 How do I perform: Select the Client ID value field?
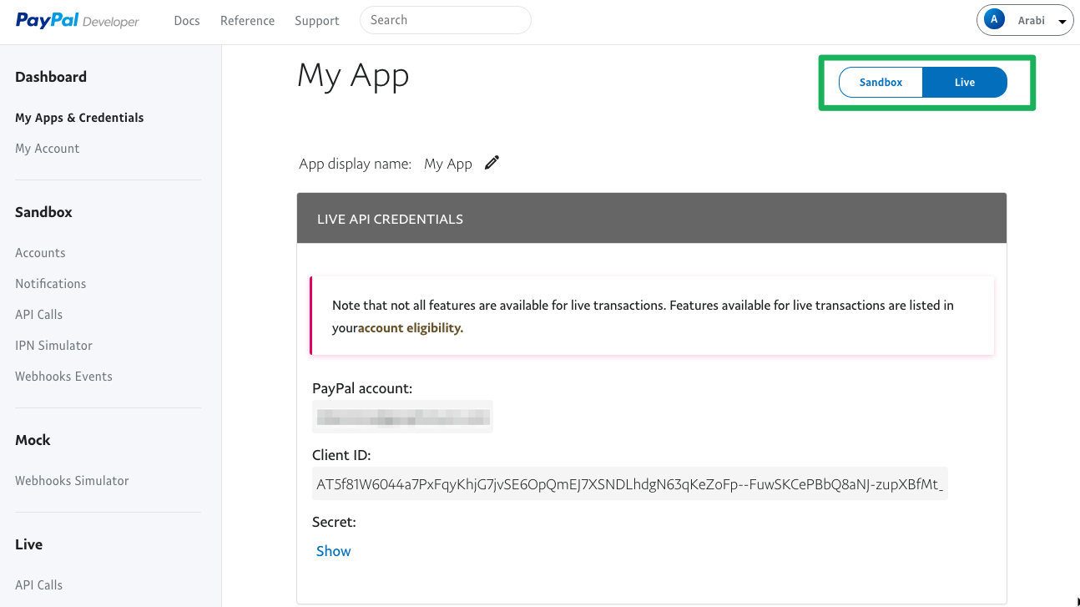(x=630, y=483)
